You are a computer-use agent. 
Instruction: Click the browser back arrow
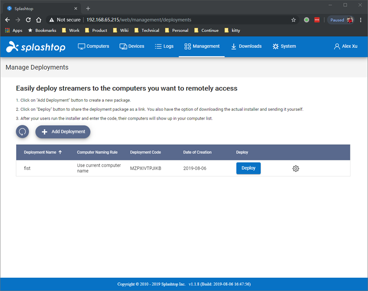coord(7,20)
